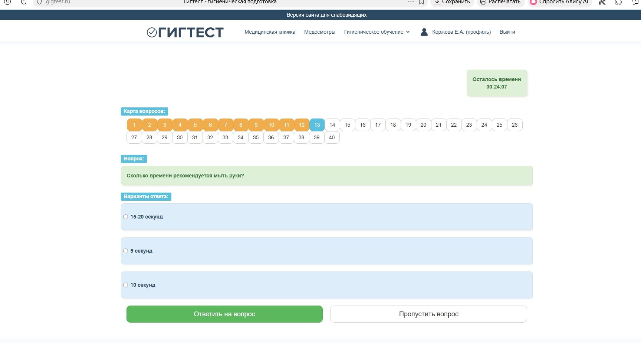This screenshot has height=360, width=641.
Task: Jump to question 14 in the question map
Action: pyautogui.click(x=332, y=125)
